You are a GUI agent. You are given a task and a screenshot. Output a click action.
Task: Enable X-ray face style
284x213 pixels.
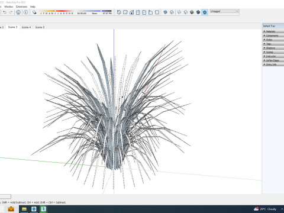tap(165, 12)
